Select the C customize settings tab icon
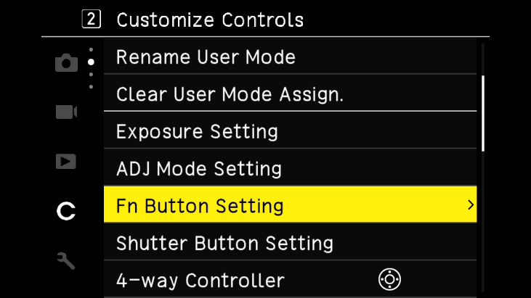 (66, 211)
